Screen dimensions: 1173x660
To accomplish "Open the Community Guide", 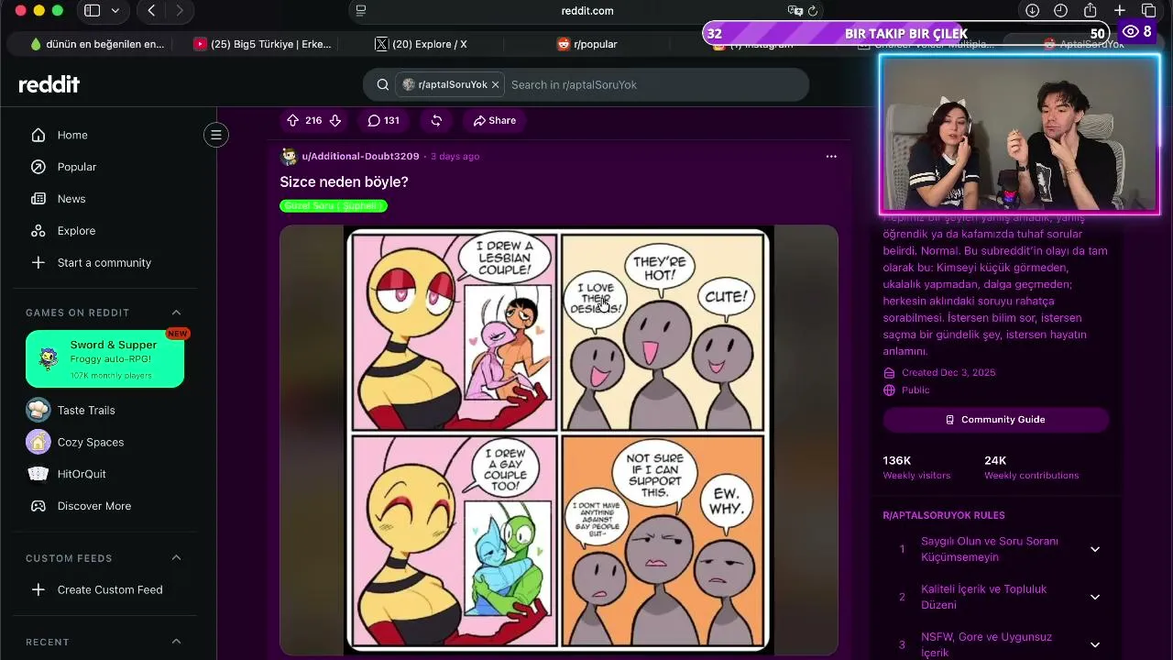I will point(996,420).
